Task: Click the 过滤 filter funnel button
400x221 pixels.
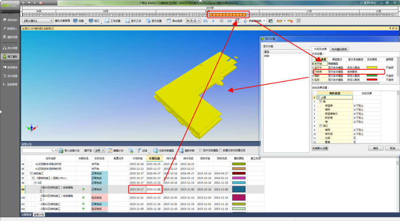Action: (142, 151)
